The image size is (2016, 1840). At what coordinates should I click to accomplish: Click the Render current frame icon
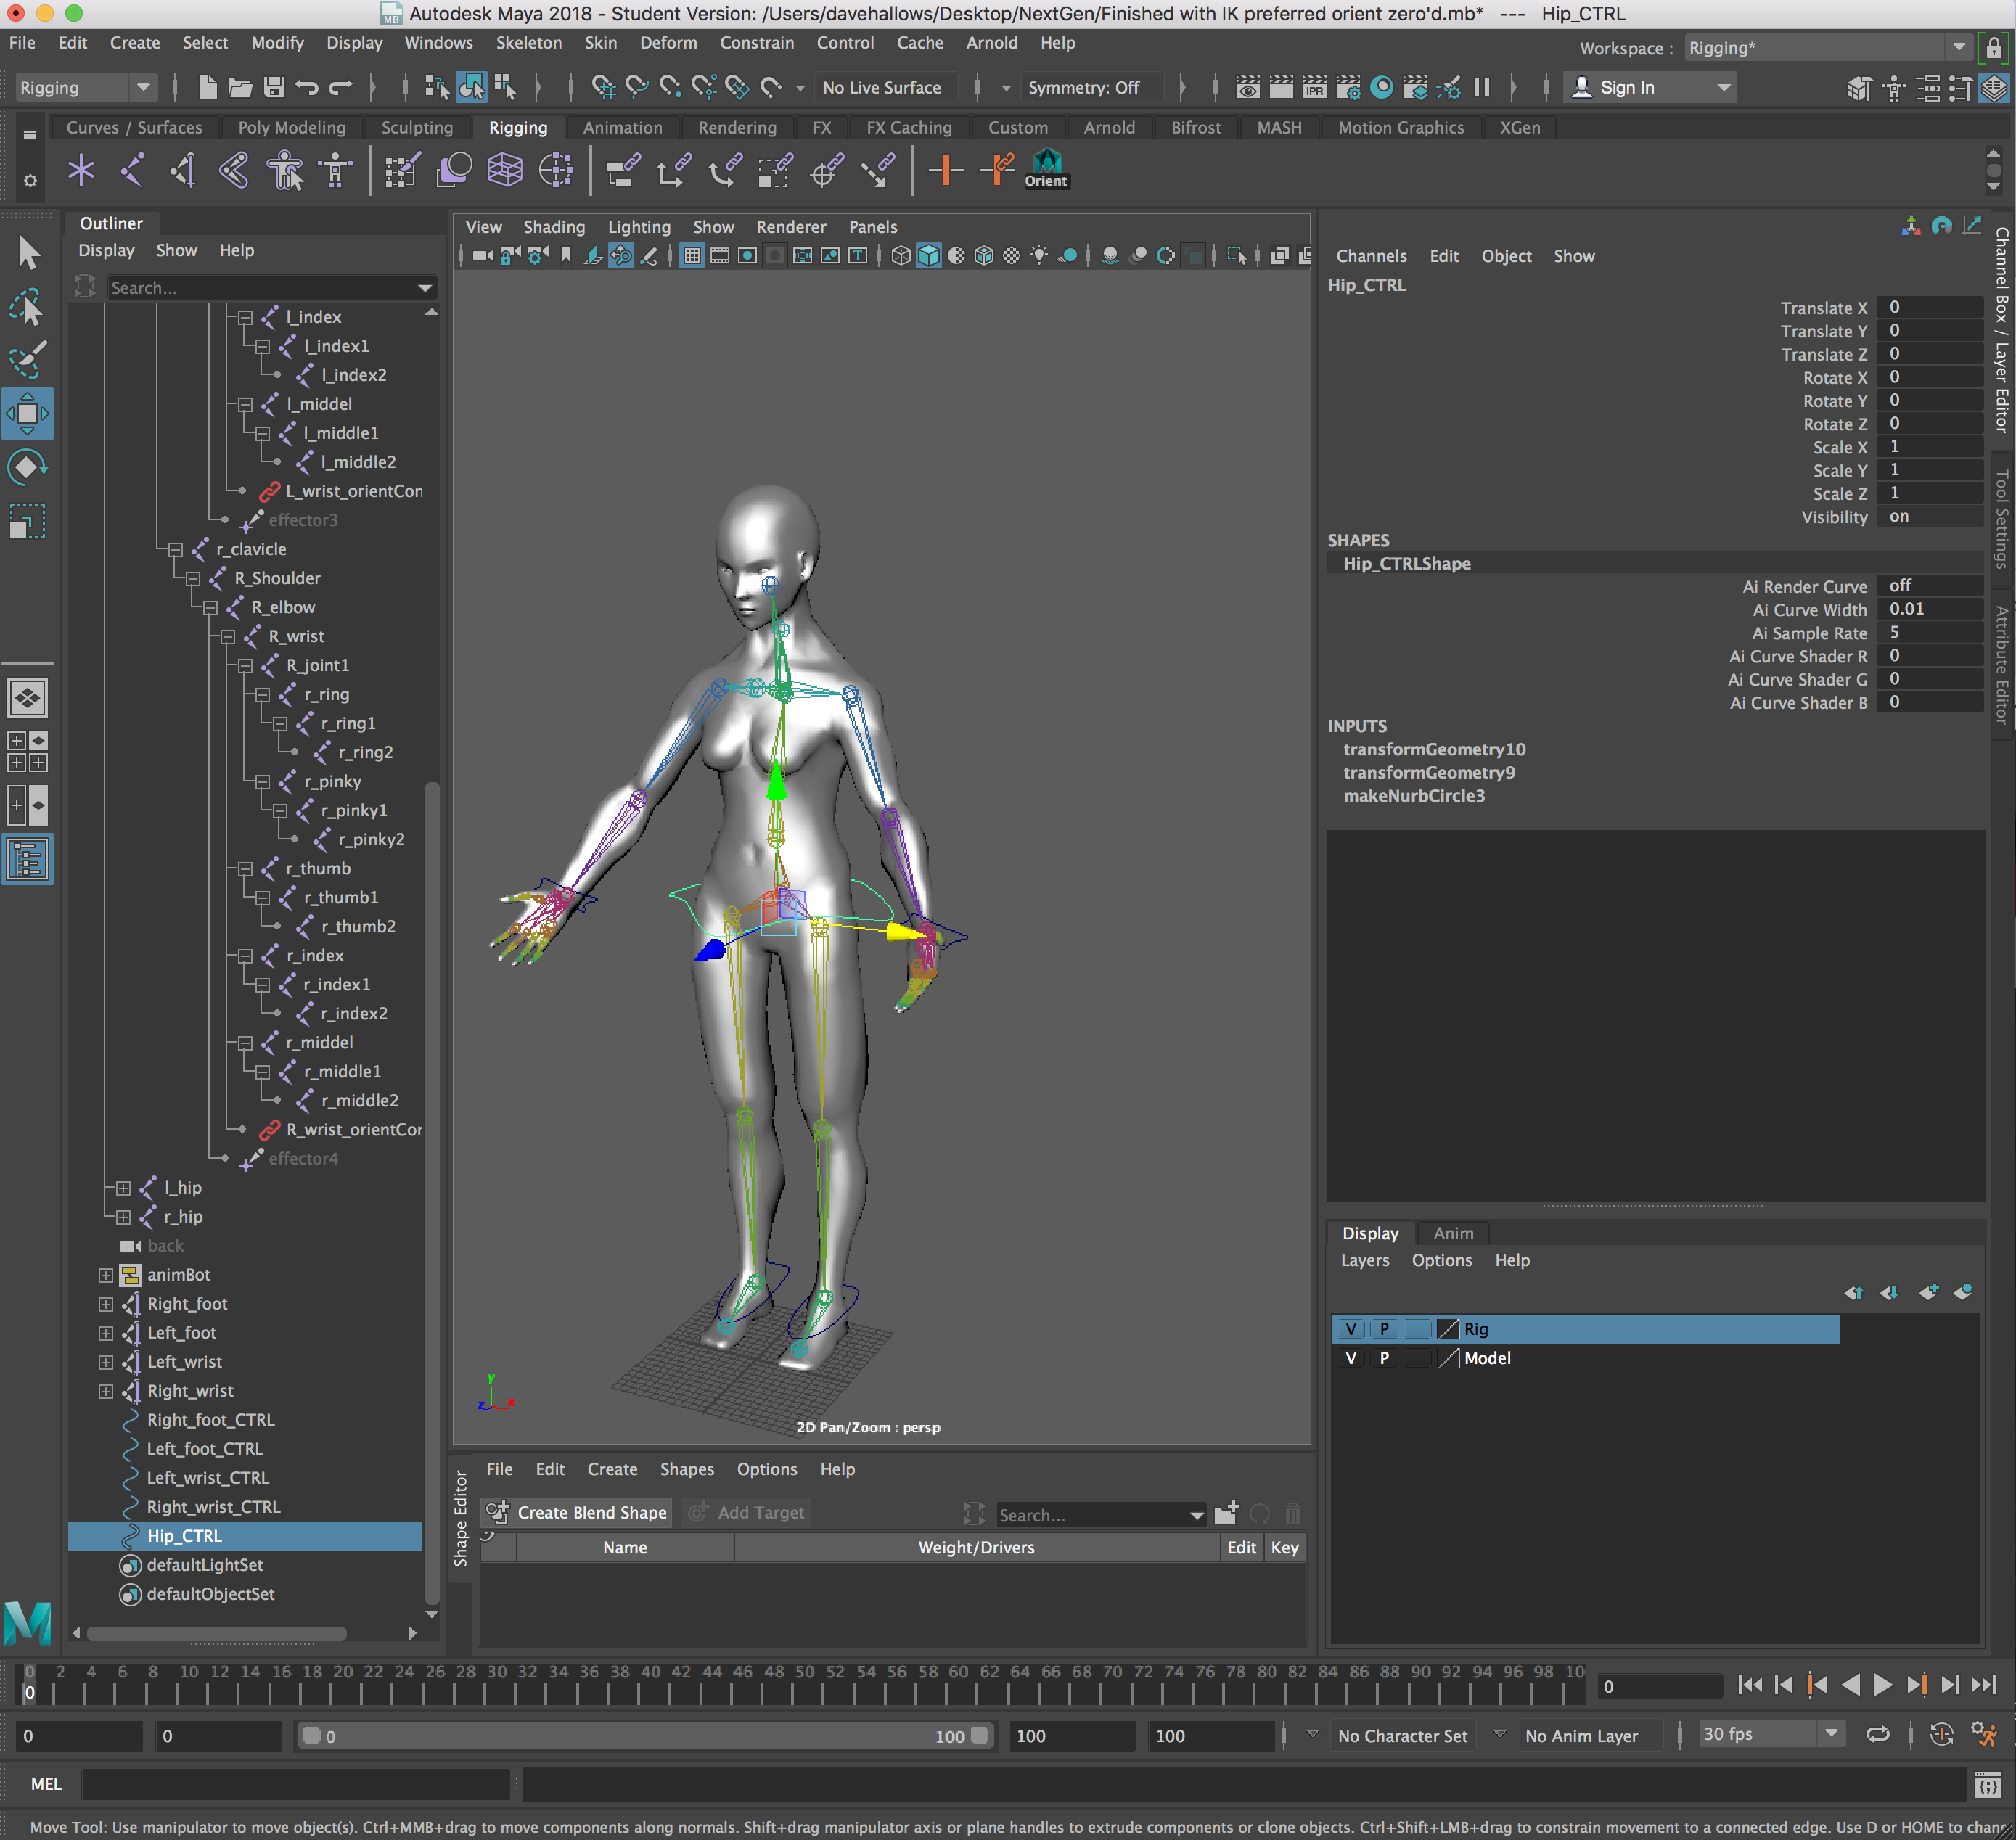(x=1281, y=88)
